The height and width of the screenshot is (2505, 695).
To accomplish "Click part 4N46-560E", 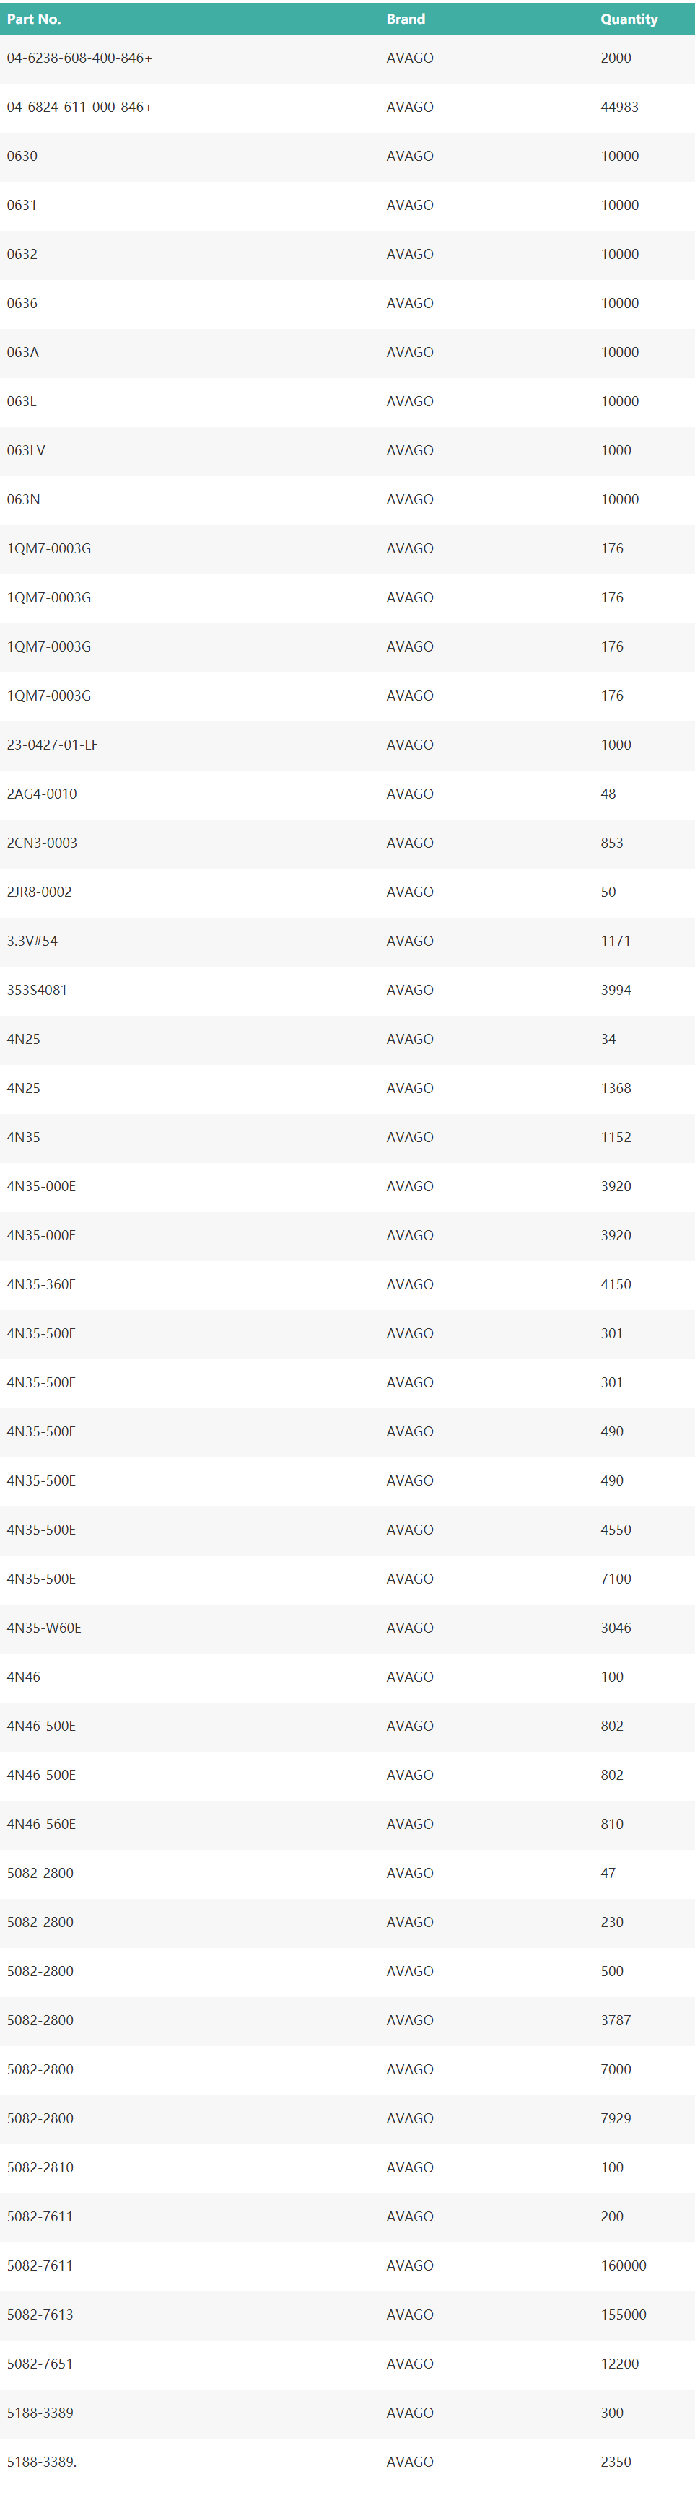I will pos(41,1825).
